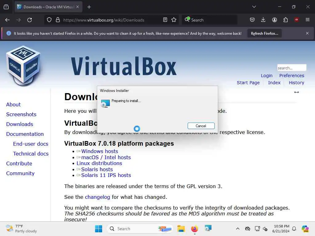Image resolution: width=315 pixels, height=236 pixels.
Task: Download the Windows hosts package
Action: point(99,151)
